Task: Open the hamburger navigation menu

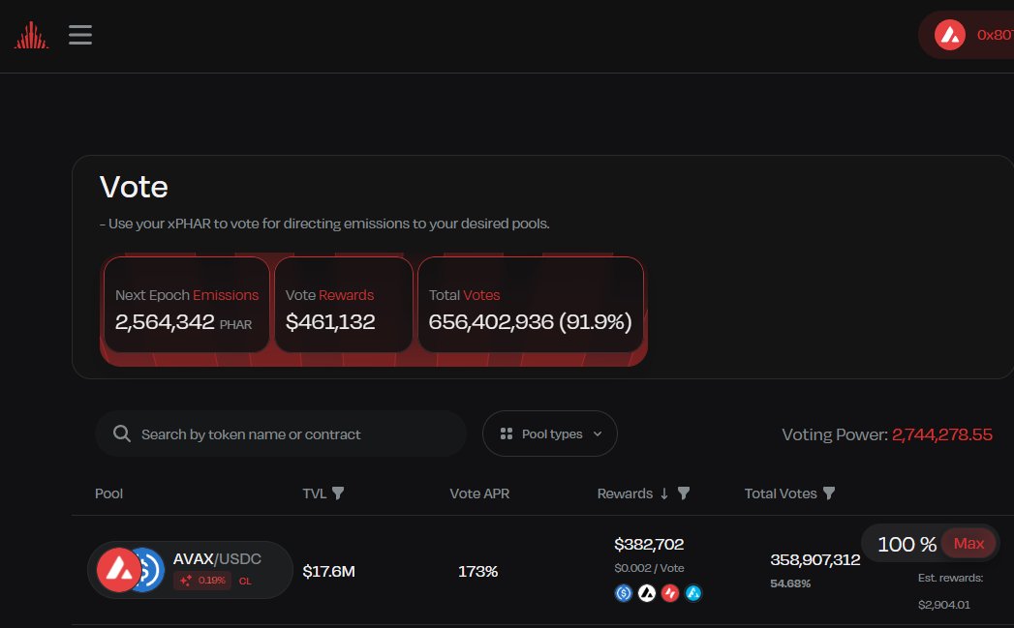Action: click(80, 35)
